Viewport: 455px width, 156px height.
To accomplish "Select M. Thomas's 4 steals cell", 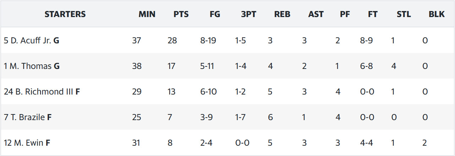I will tap(394, 66).
